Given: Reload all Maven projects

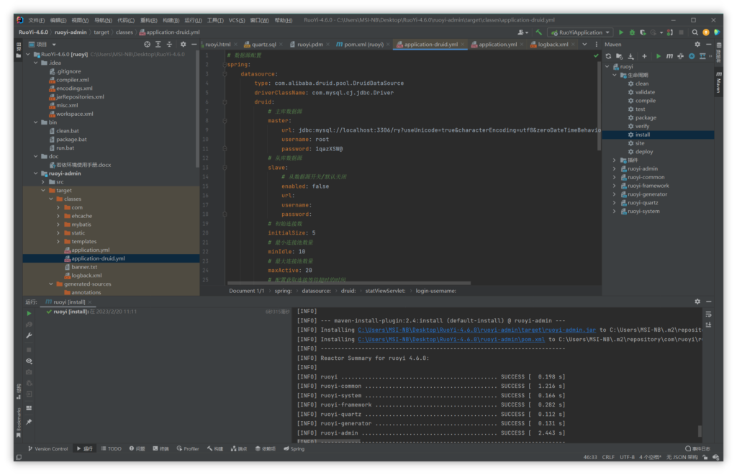Looking at the screenshot, I should click(x=608, y=56).
